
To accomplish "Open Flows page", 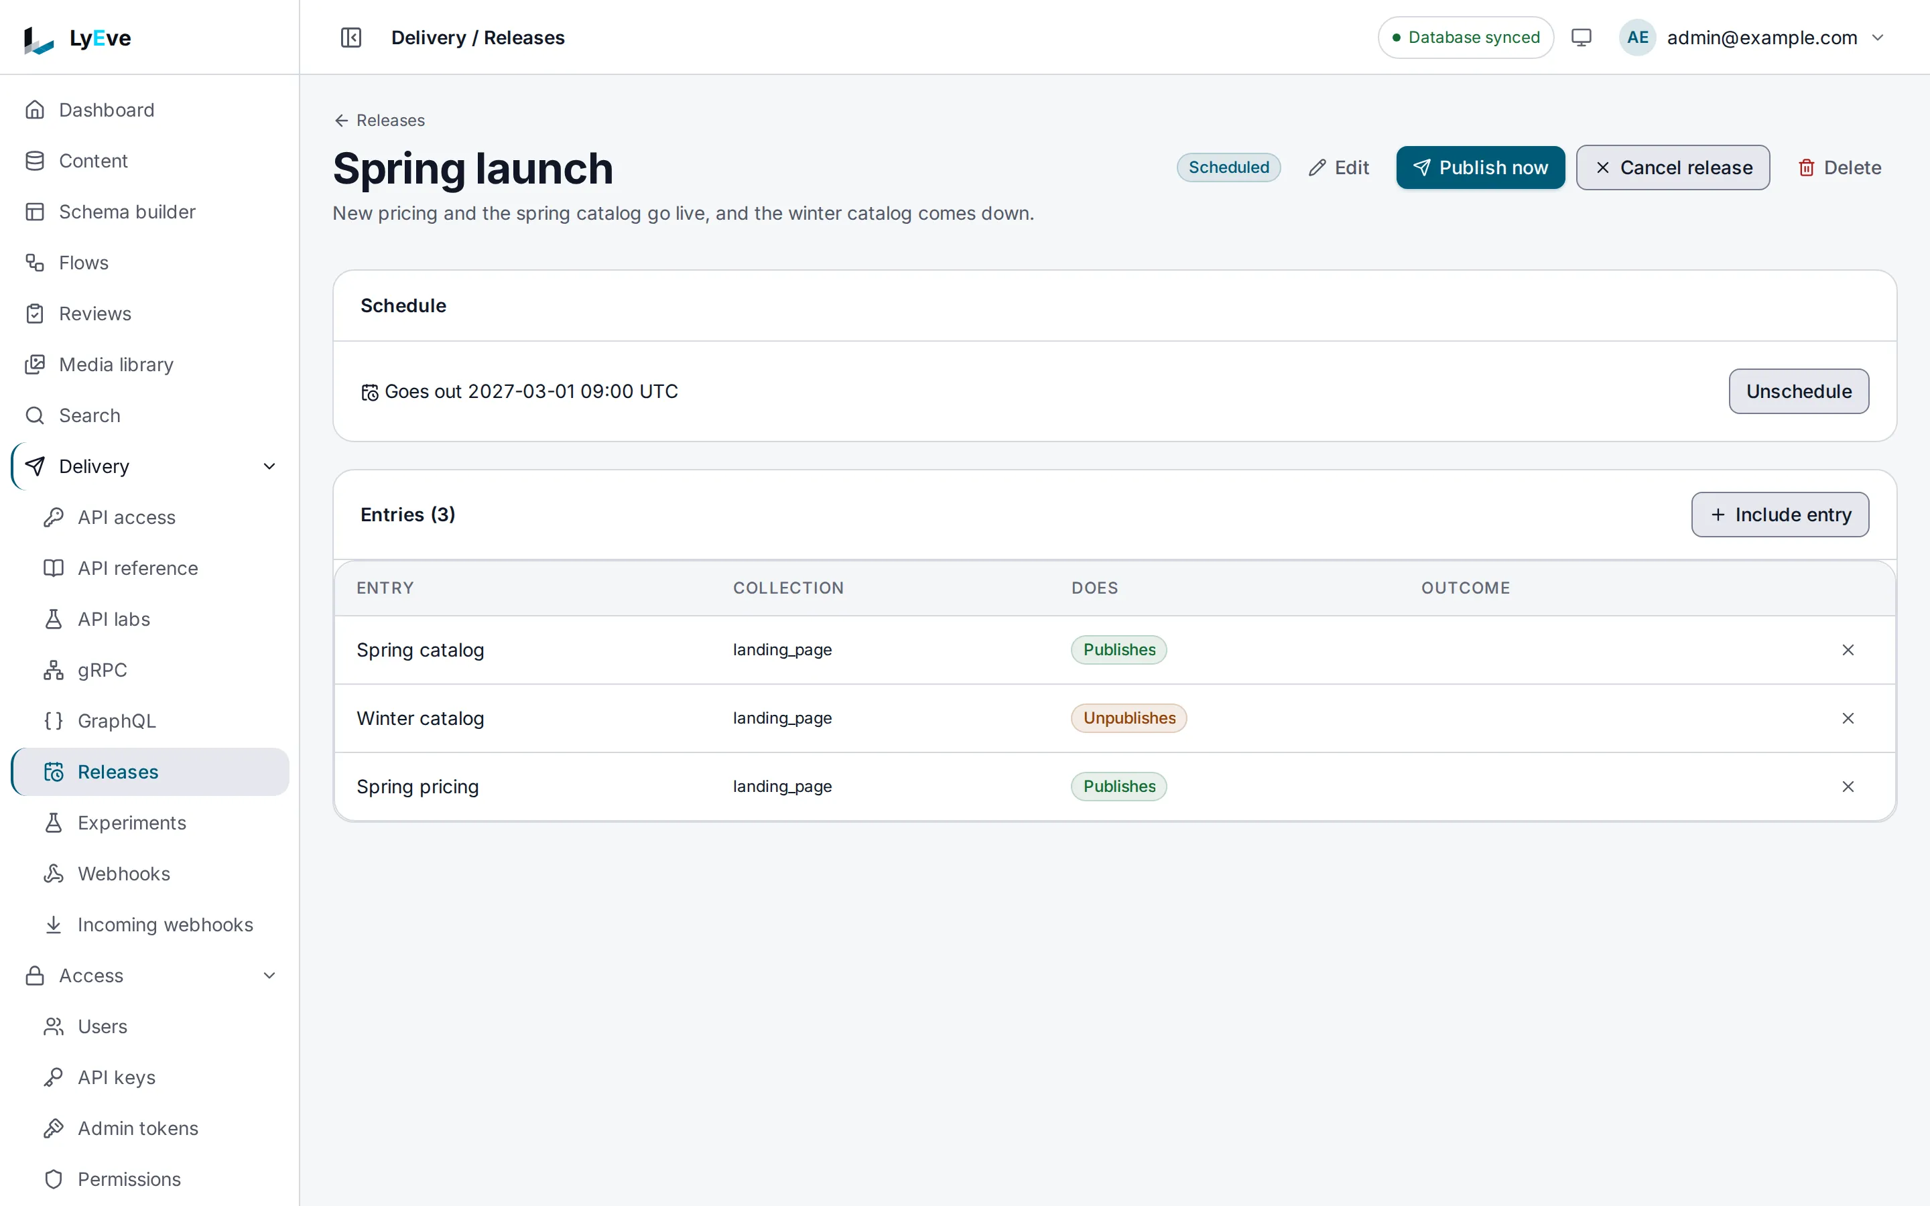I will 150,263.
